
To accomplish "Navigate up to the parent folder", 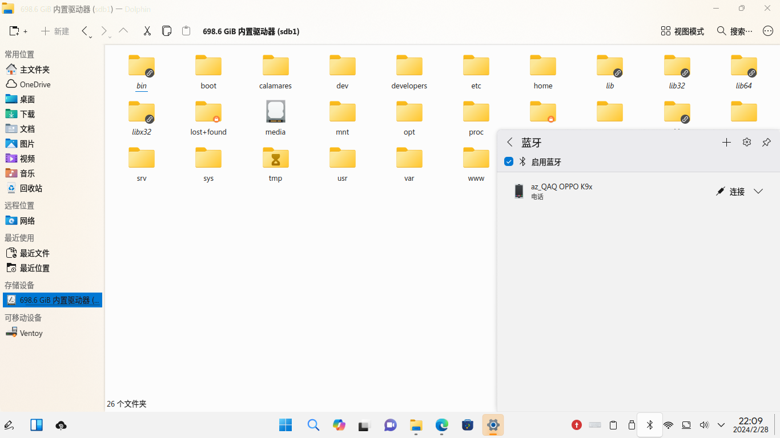I will pos(123,31).
